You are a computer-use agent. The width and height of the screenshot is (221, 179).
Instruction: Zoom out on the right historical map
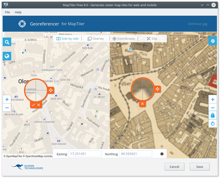click(213, 108)
